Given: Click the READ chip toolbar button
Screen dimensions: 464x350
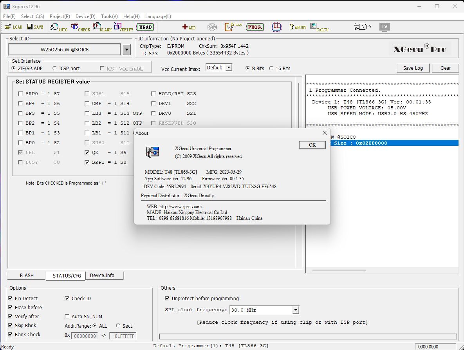Looking at the screenshot, I should click(145, 27).
